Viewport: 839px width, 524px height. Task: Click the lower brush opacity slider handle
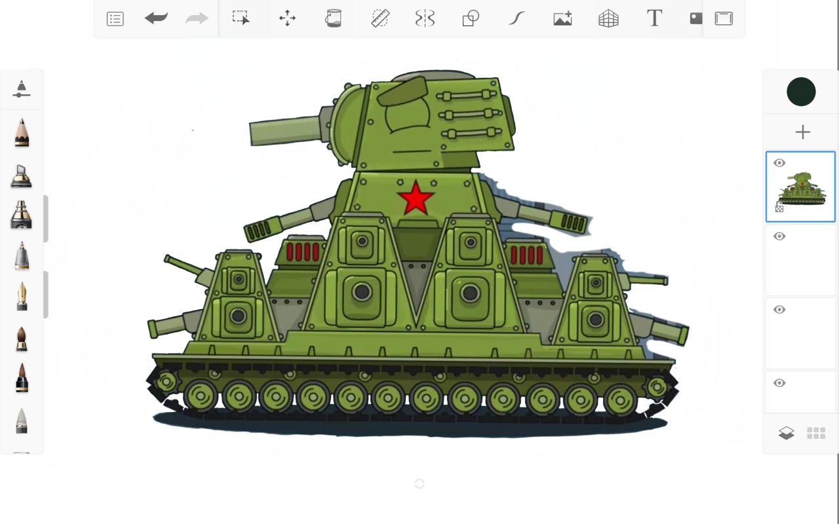coord(46,295)
